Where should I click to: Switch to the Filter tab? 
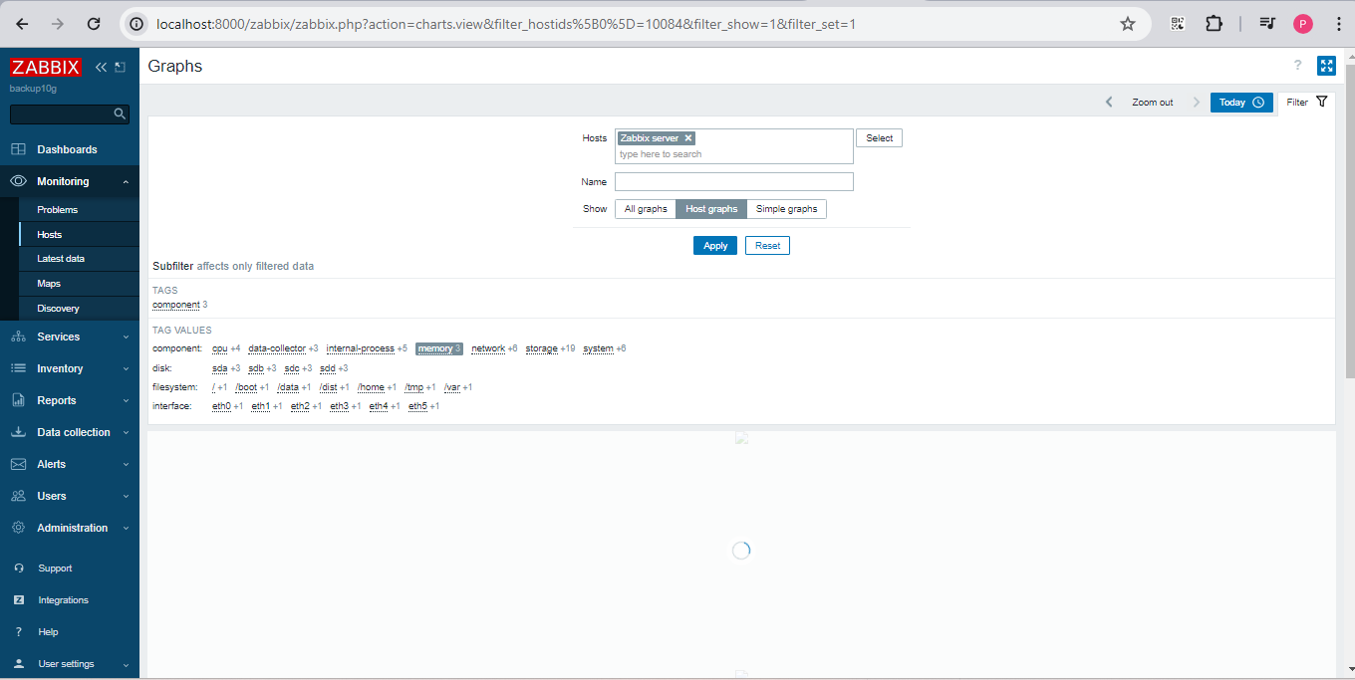pos(1306,103)
